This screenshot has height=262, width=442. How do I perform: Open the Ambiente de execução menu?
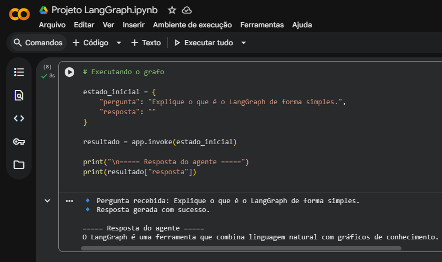pos(192,25)
